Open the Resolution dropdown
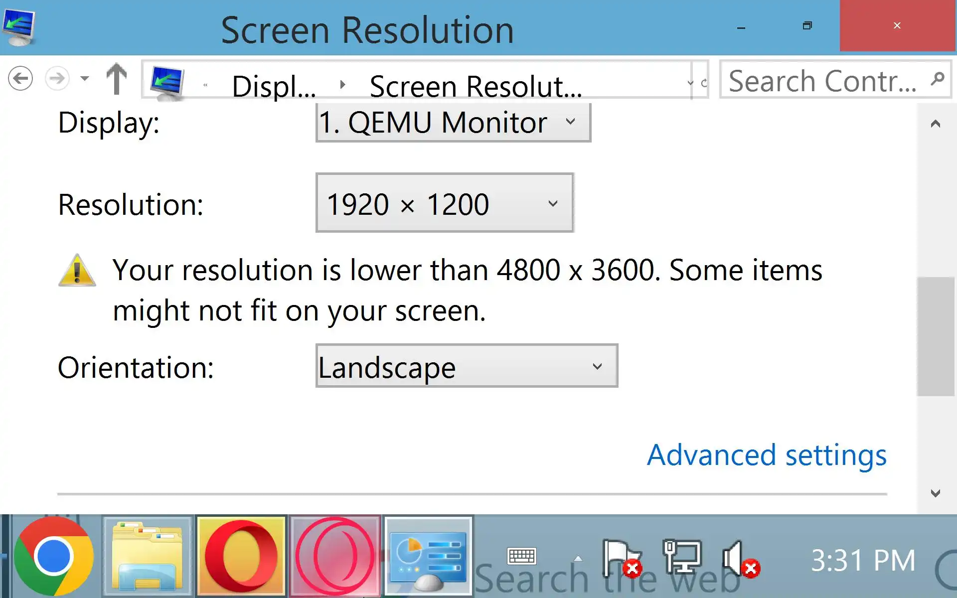 tap(444, 203)
